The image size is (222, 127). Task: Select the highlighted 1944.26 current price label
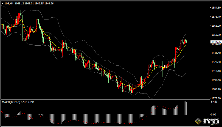215,42
